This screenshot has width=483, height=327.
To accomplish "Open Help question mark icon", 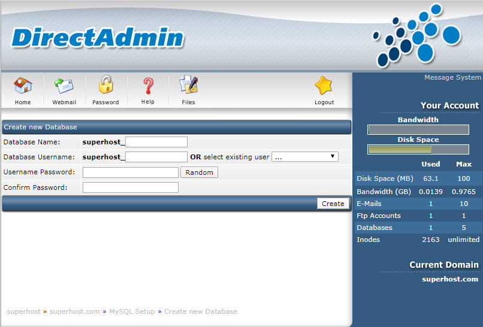I will coord(147,86).
